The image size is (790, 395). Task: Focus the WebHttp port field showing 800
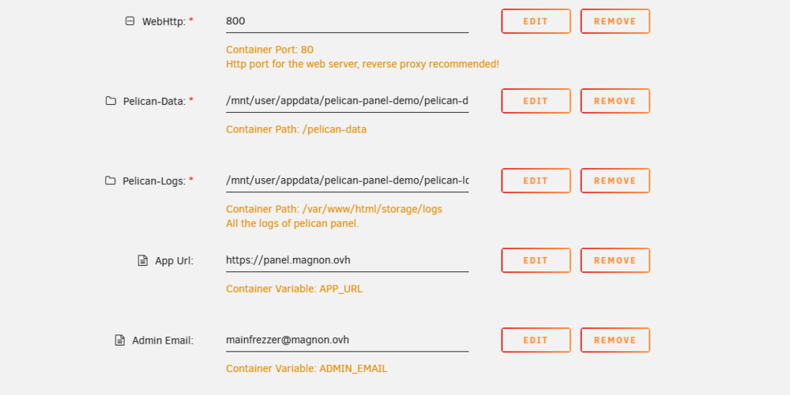pyautogui.click(x=347, y=21)
